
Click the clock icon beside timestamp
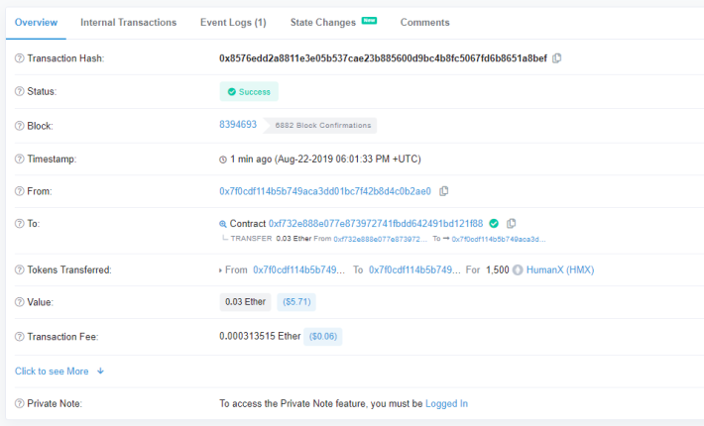click(x=223, y=160)
